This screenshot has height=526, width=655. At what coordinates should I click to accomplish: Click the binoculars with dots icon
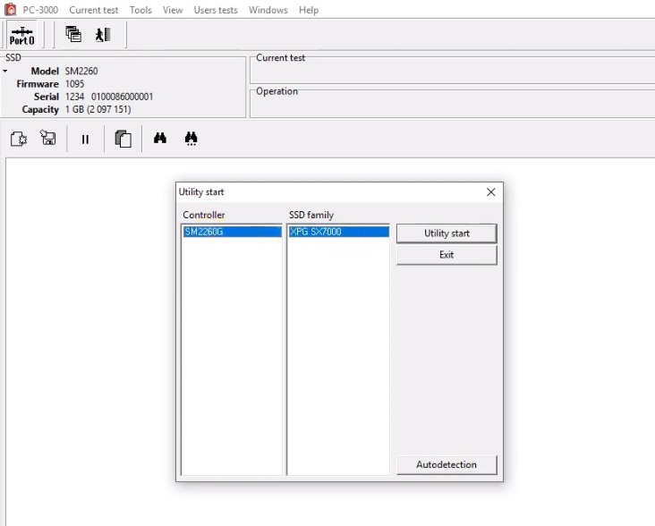tap(191, 139)
